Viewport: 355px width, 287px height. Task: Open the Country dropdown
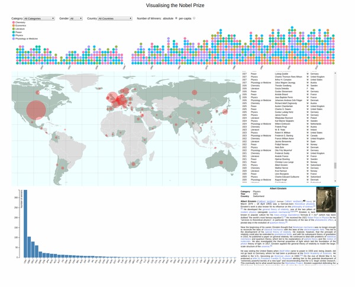[x=115, y=18]
